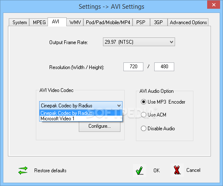Click the resolution height field showing 480

pos(164,67)
